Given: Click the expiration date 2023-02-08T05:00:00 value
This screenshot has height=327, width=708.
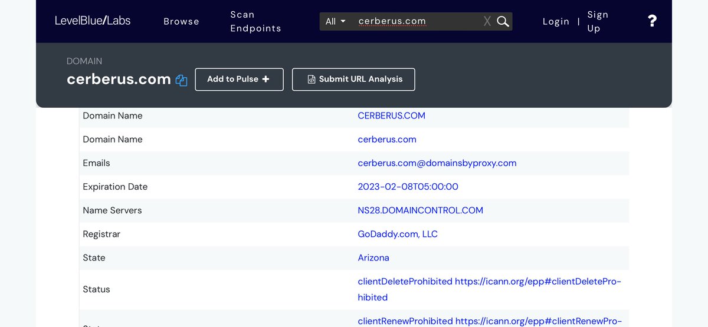Looking at the screenshot, I should coord(408,187).
